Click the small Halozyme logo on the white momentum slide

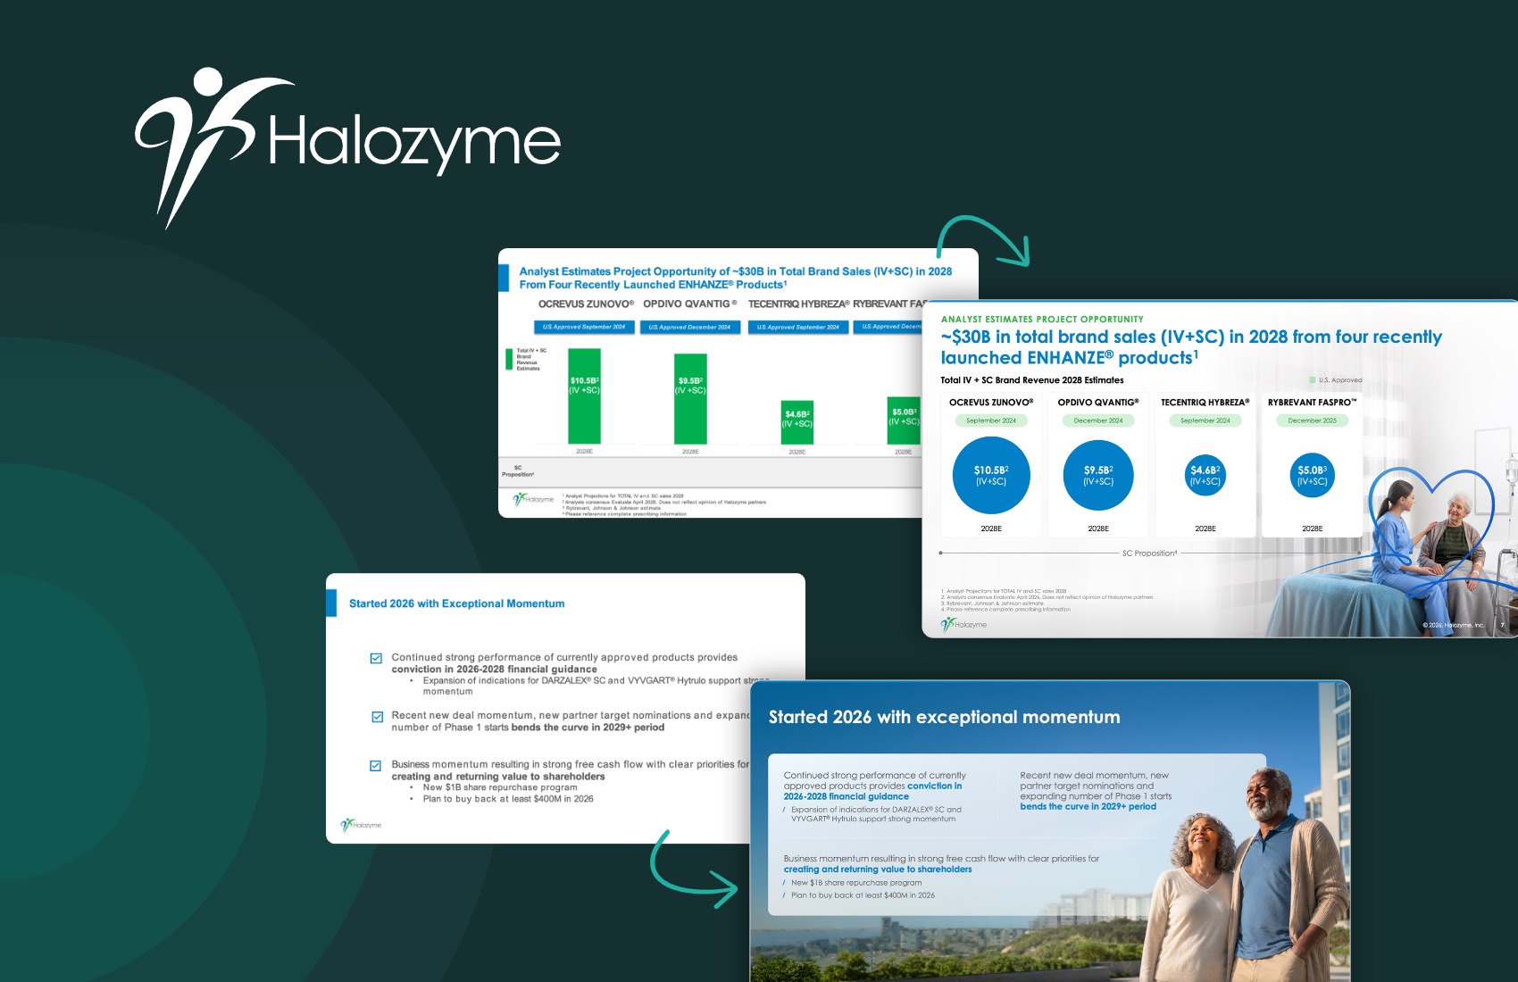(x=361, y=825)
